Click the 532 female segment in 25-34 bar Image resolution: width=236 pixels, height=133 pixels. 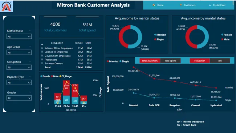[x=66, y=100]
